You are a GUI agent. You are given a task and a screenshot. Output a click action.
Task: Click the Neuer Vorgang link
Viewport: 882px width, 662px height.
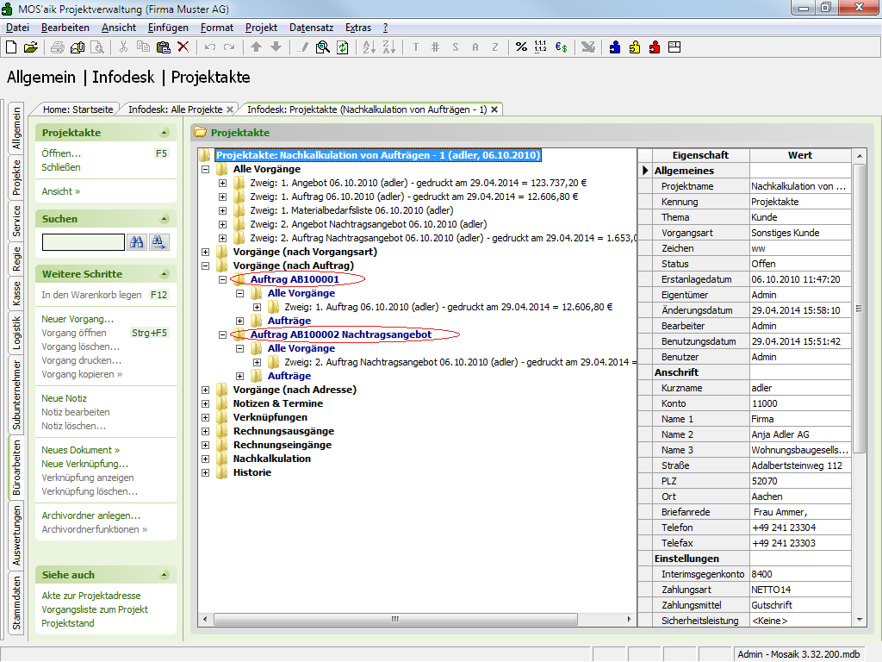tap(78, 319)
